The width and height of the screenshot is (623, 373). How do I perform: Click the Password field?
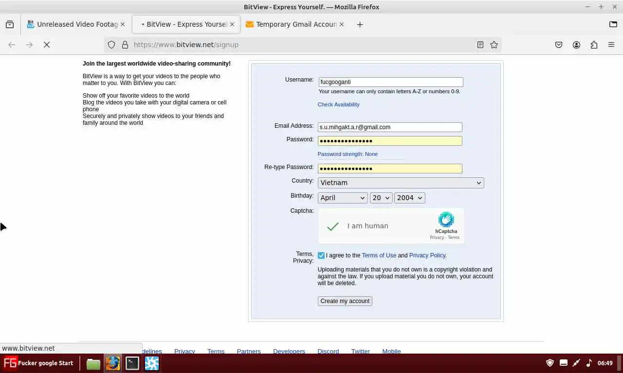(390, 141)
